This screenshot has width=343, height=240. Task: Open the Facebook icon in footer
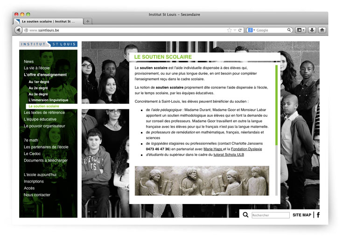318,215
